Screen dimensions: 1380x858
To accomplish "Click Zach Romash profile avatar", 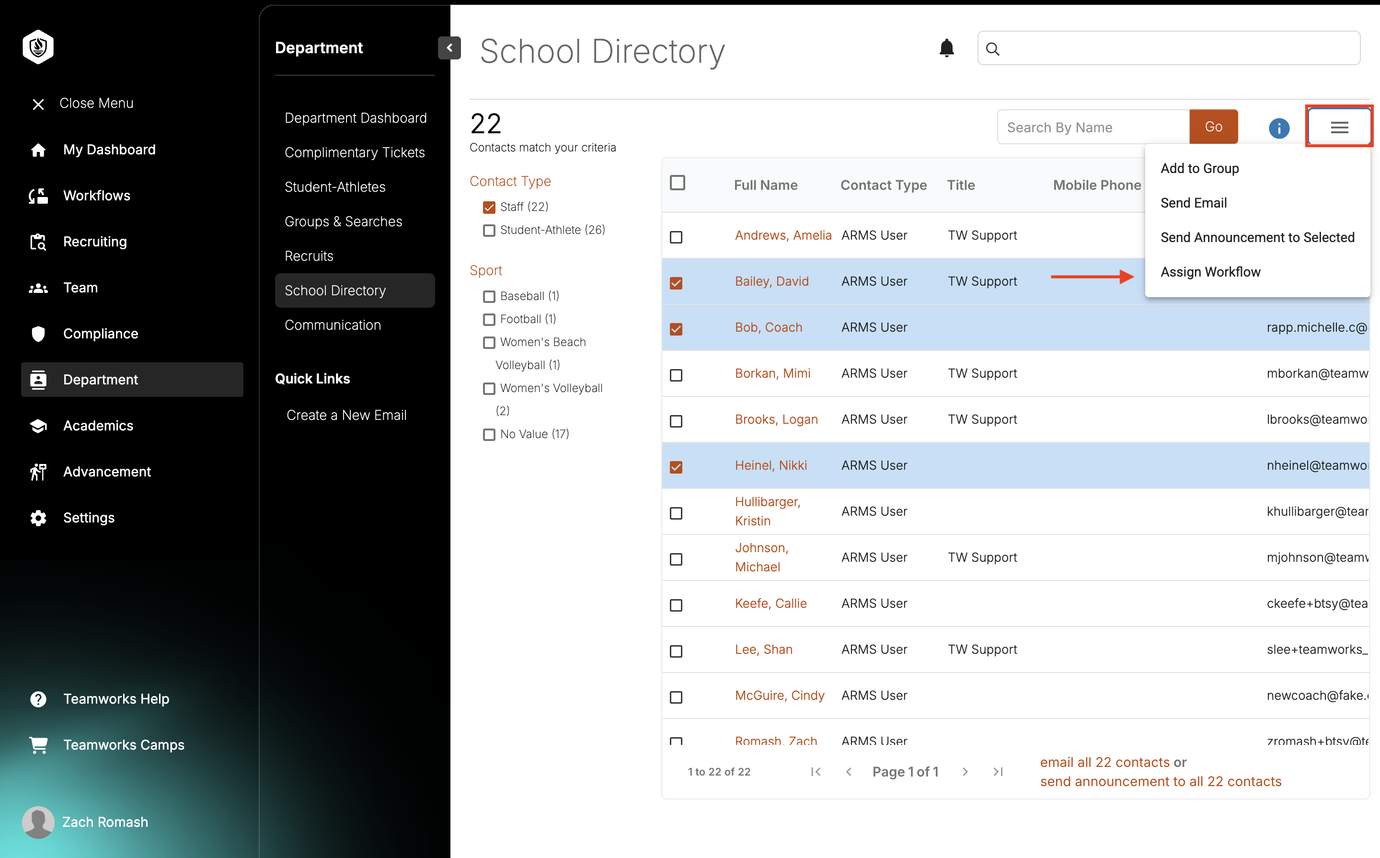I will pyautogui.click(x=38, y=822).
